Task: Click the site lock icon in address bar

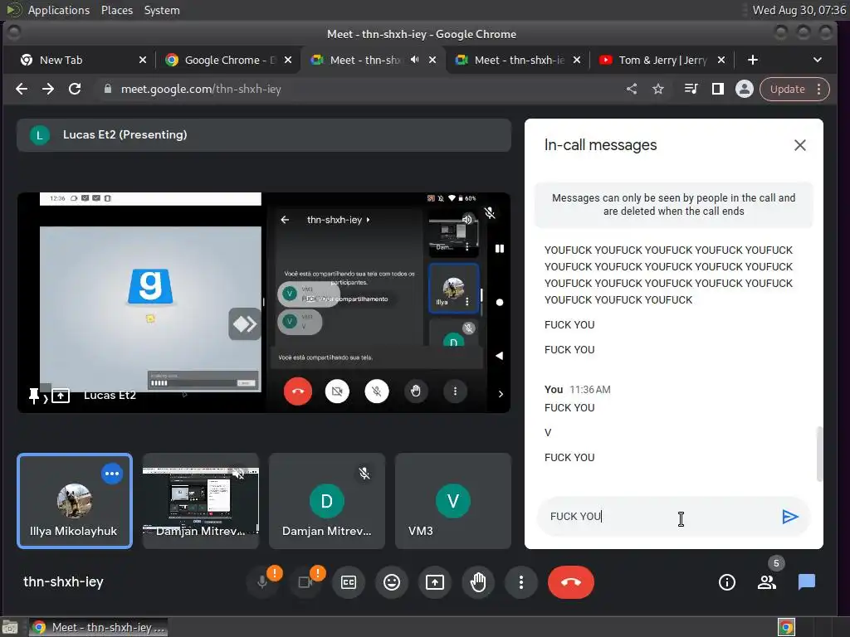Action: coord(108,89)
